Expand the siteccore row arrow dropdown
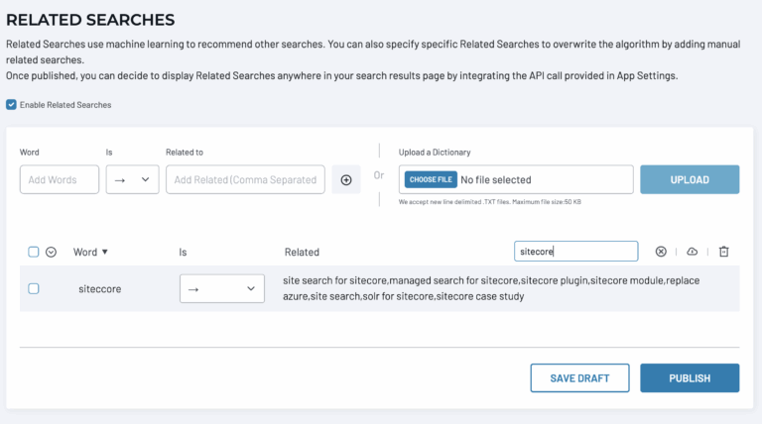The width and height of the screenshot is (762, 424). 222,288
